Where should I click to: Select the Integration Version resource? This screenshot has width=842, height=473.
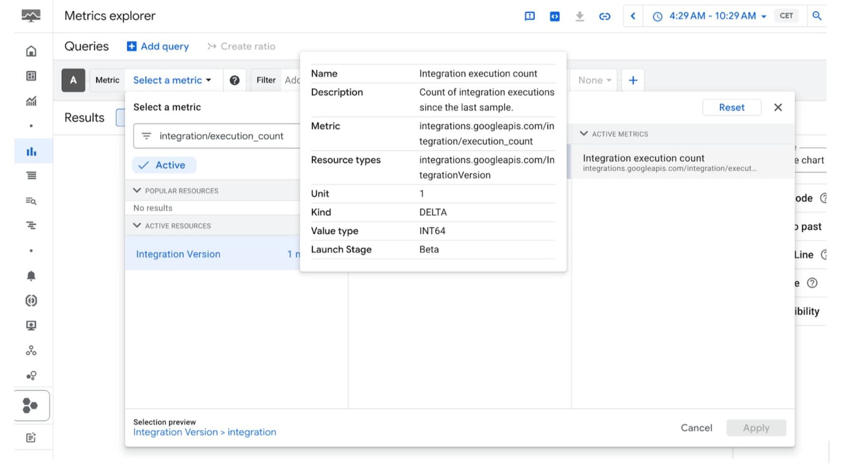[178, 254]
